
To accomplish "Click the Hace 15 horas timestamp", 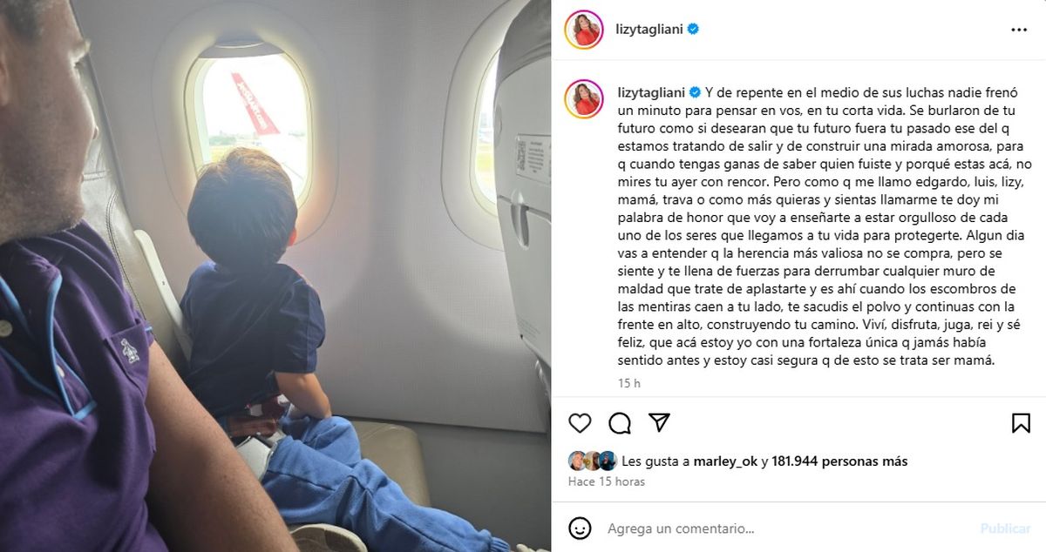I will pyautogui.click(x=607, y=481).
